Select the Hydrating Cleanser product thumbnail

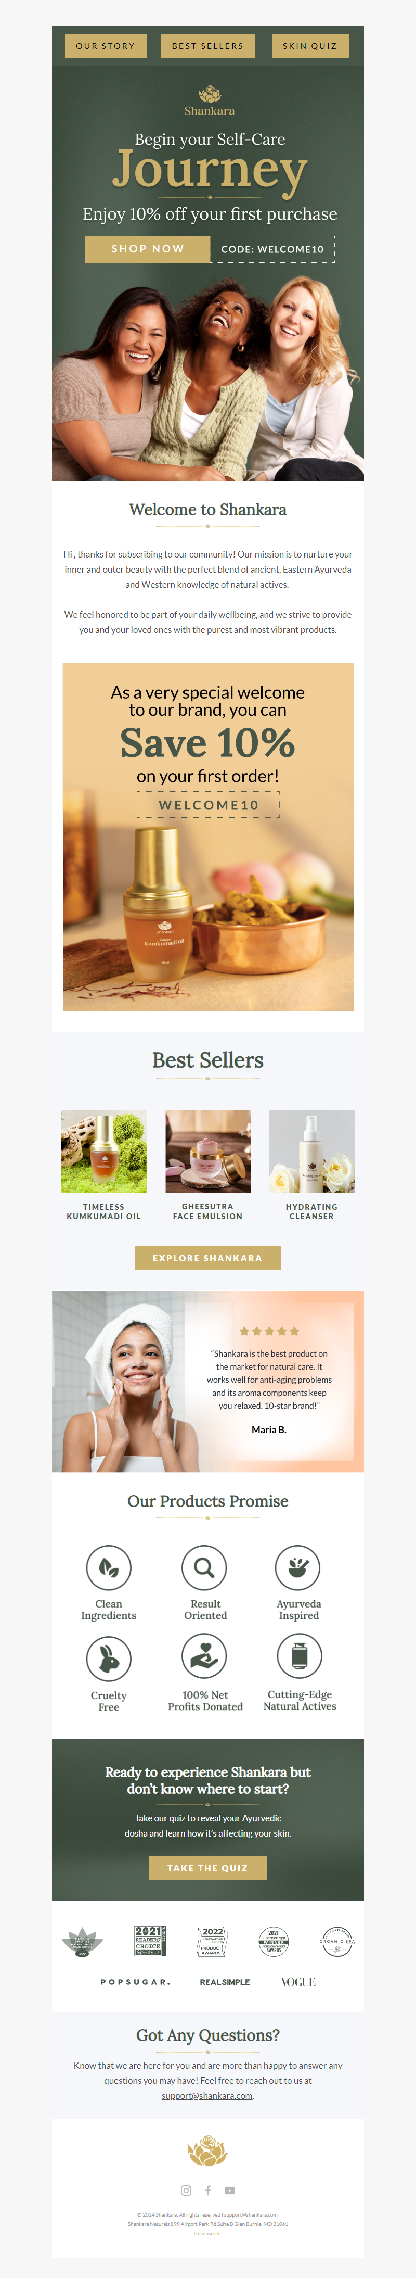(x=312, y=1151)
